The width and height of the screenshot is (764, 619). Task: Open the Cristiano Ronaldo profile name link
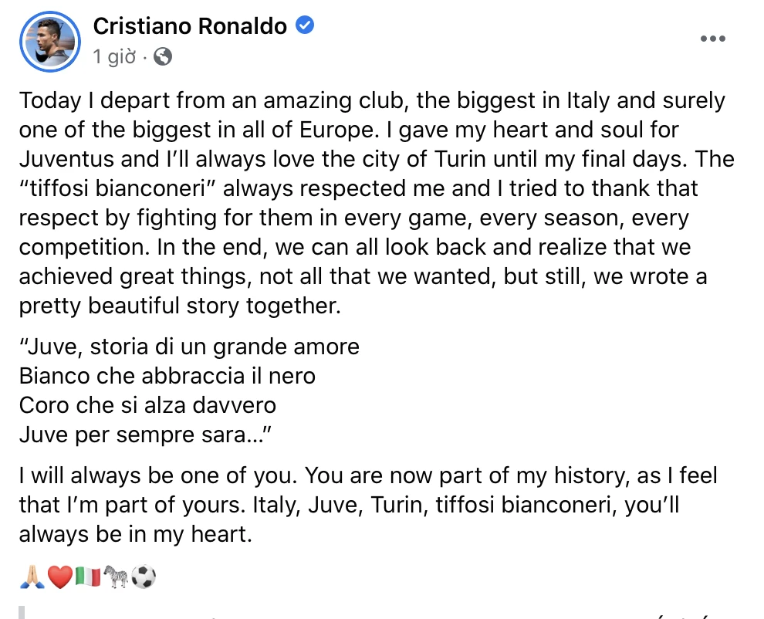pyautogui.click(x=190, y=26)
